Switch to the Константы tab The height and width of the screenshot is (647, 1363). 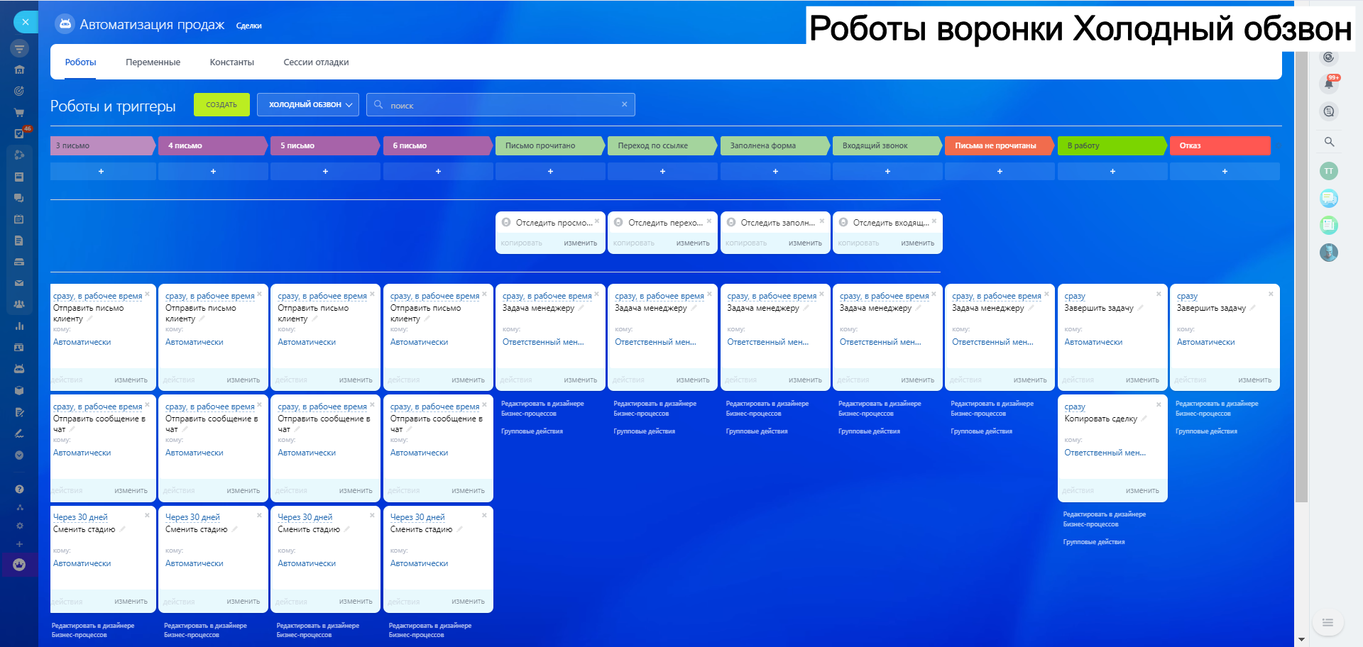pyautogui.click(x=232, y=62)
